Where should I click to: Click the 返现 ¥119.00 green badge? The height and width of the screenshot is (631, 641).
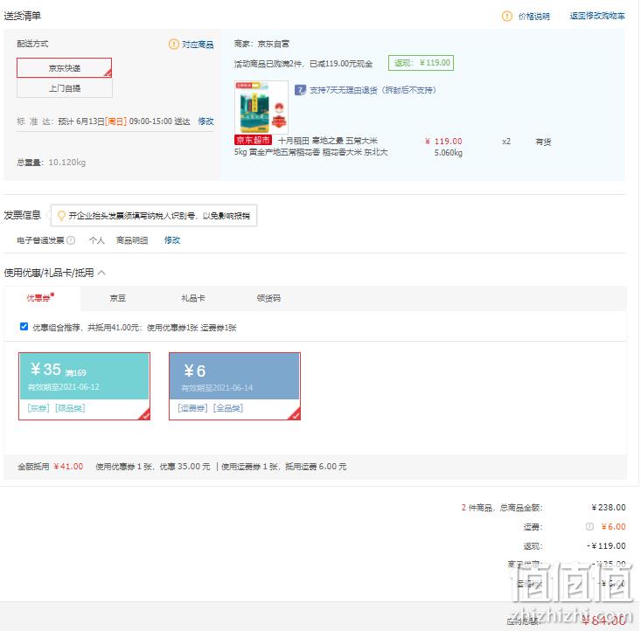pos(421,63)
